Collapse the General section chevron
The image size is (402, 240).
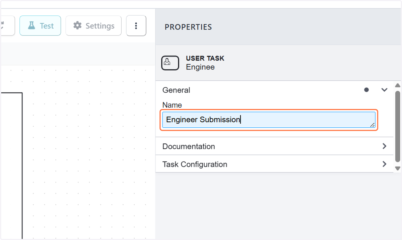point(384,90)
